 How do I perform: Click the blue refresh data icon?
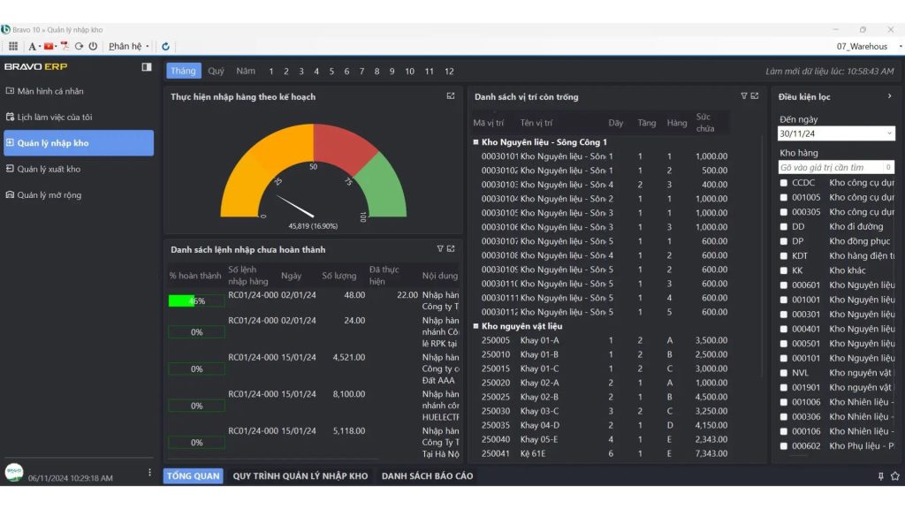click(x=165, y=46)
